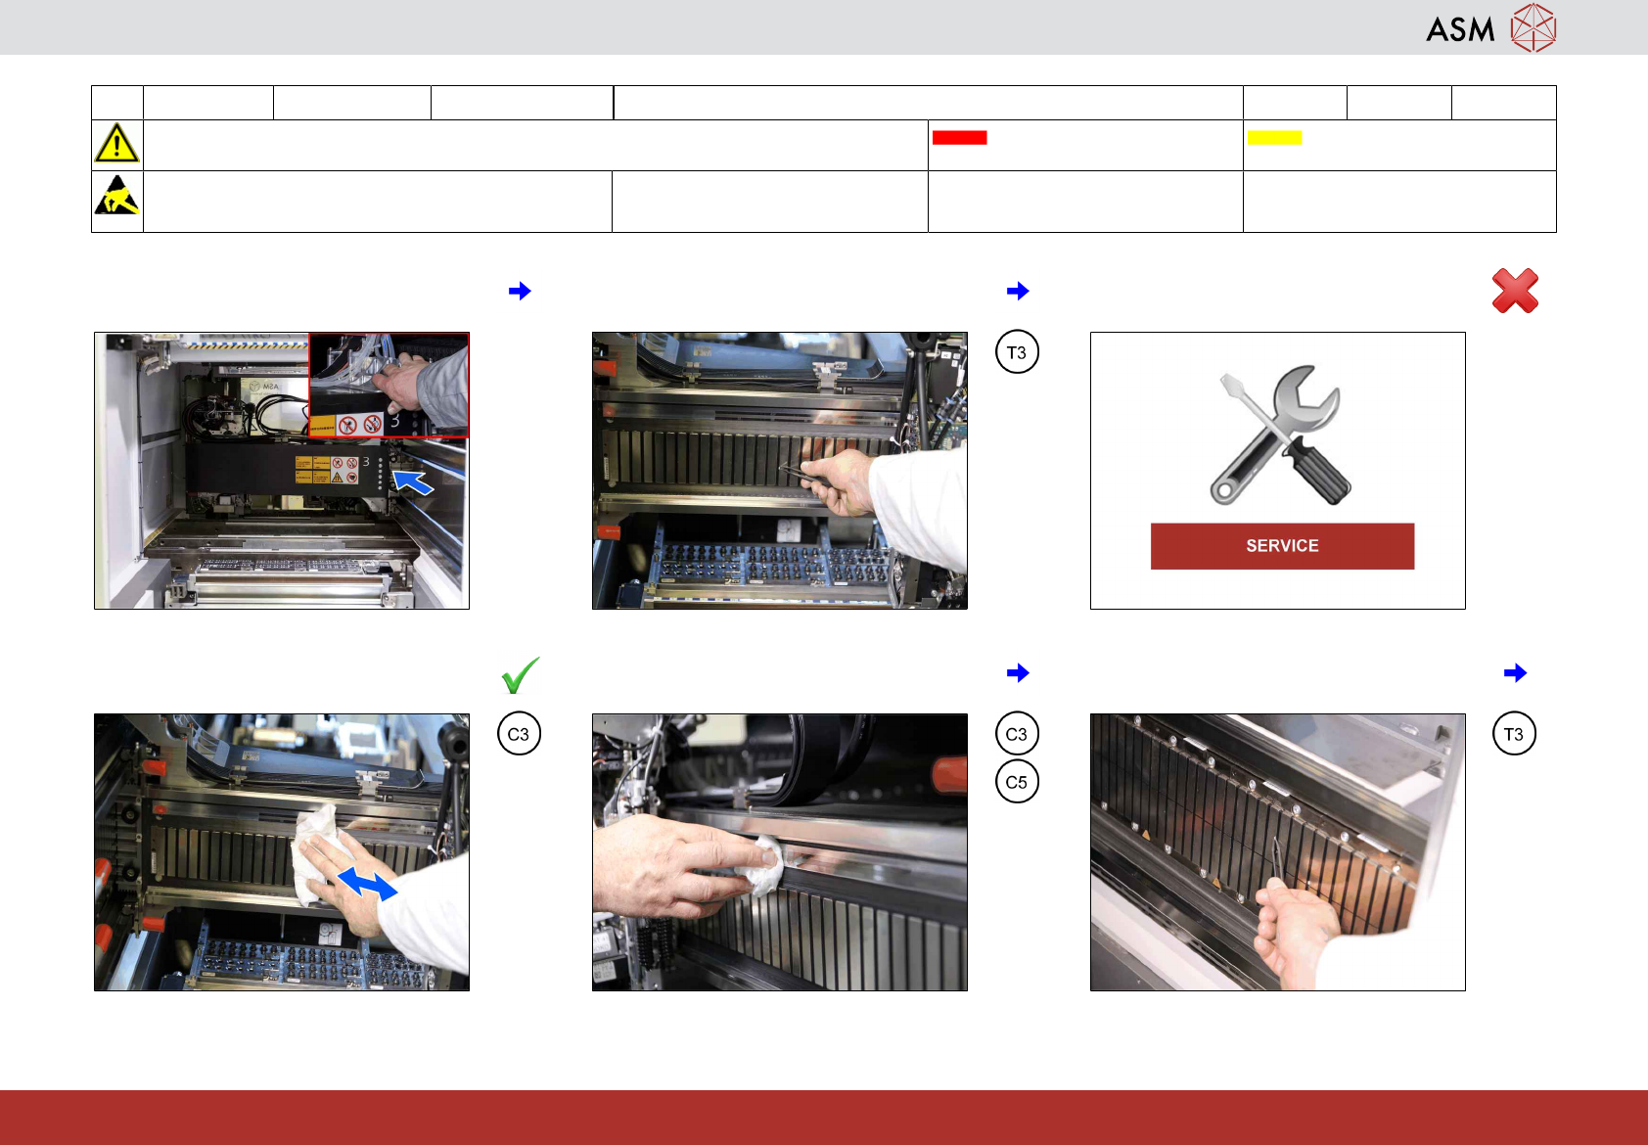Click the C5 circle badge
Image resolution: width=1648 pixels, height=1145 pixels.
[1017, 782]
